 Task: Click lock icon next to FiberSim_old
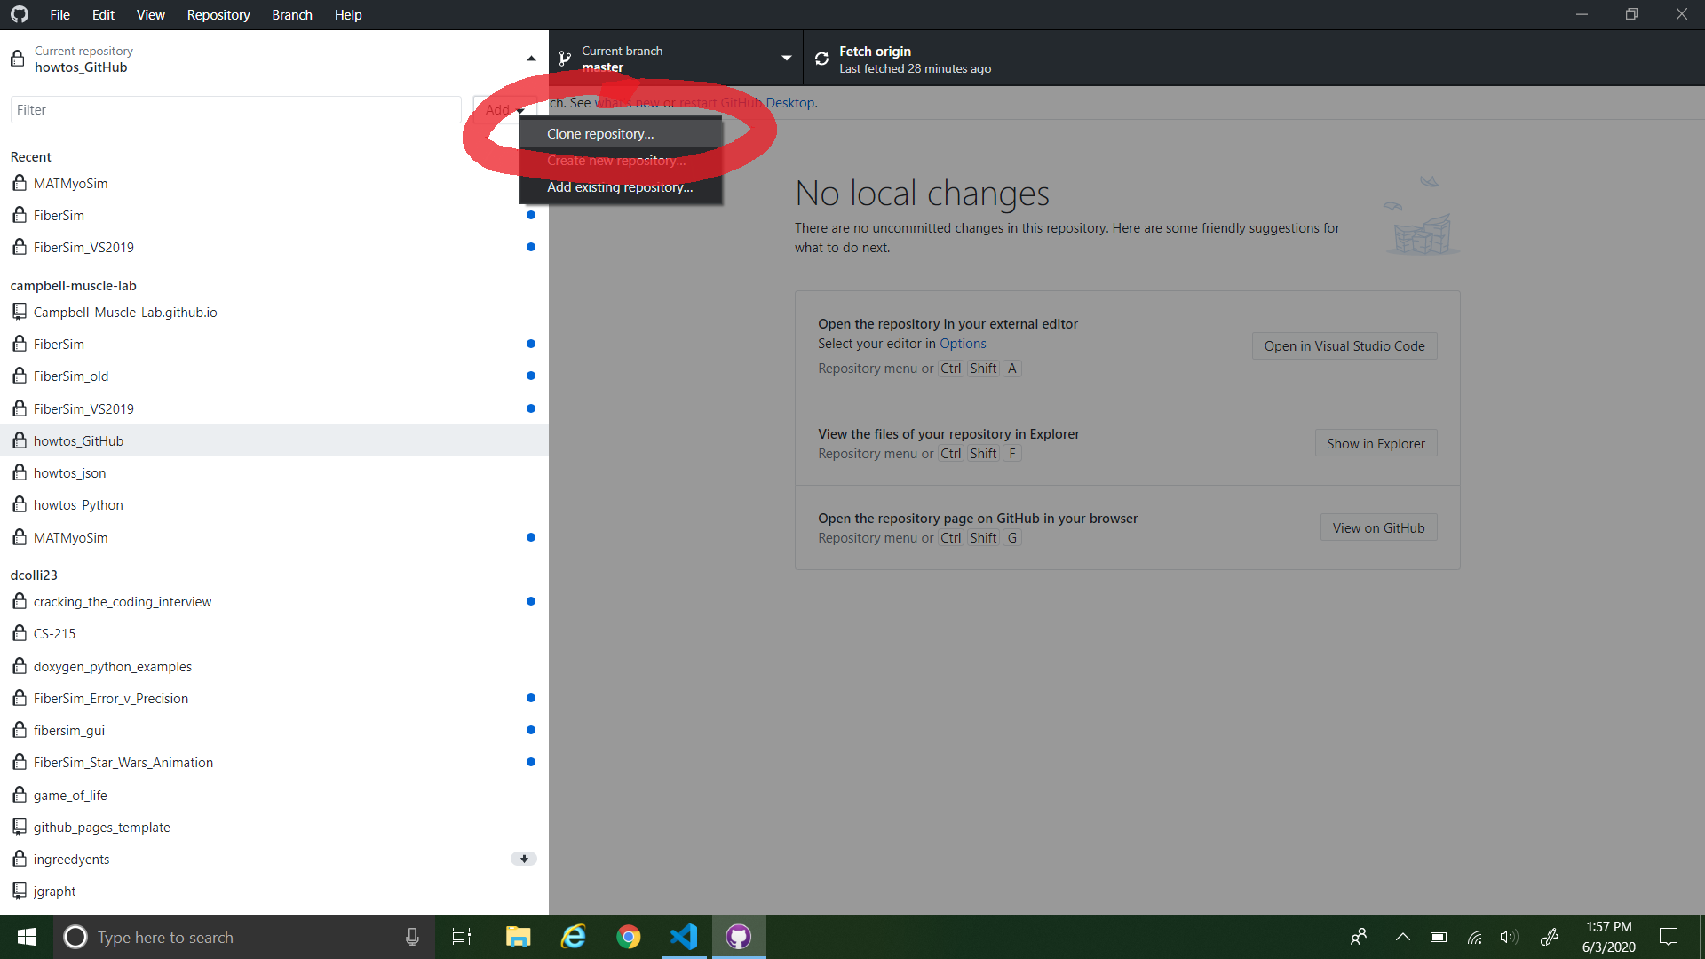click(x=20, y=376)
